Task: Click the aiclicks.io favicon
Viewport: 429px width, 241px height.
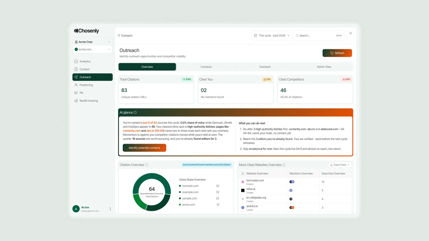Action: pyautogui.click(x=243, y=208)
